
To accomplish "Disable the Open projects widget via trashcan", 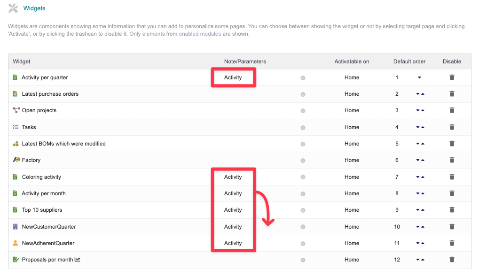I will pos(452,110).
